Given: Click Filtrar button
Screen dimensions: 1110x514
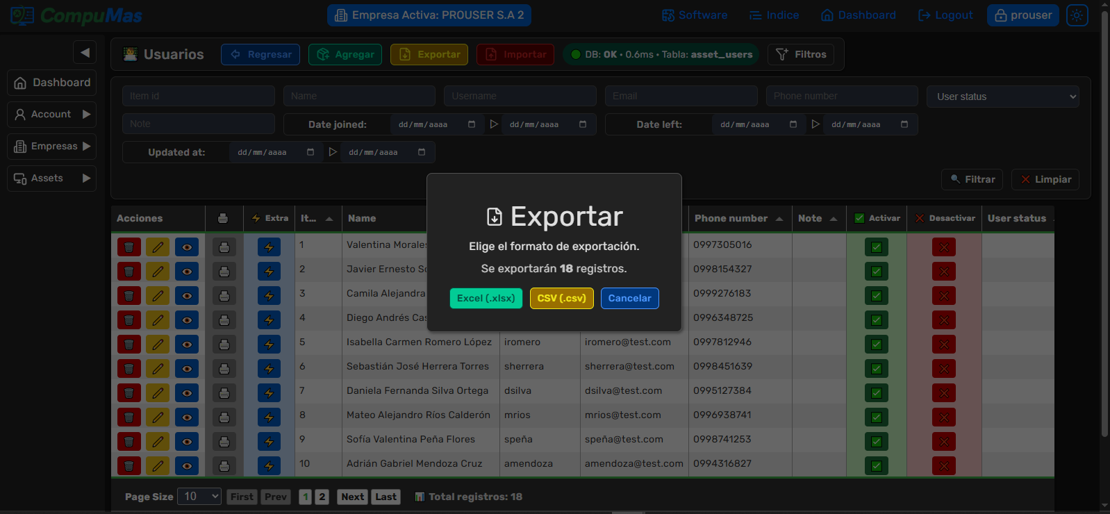Looking at the screenshot, I should click(x=972, y=179).
